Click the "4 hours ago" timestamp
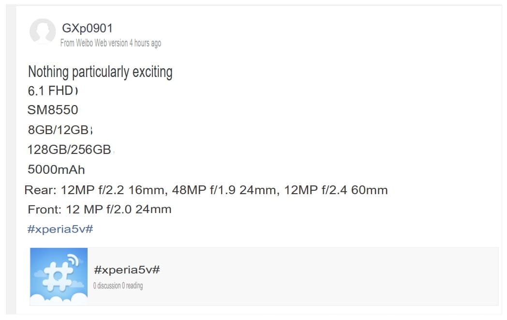Screen dimensions: 507x320 tap(145, 43)
